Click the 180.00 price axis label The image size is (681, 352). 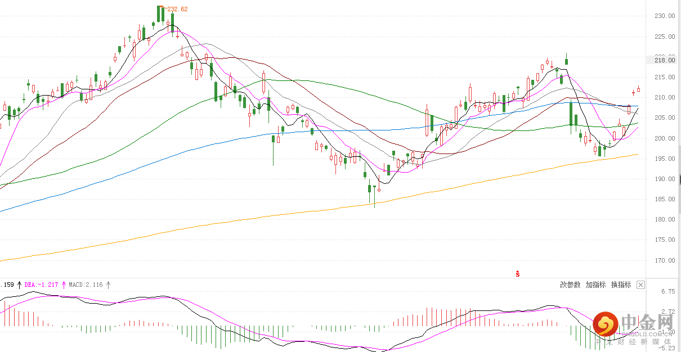[665, 219]
